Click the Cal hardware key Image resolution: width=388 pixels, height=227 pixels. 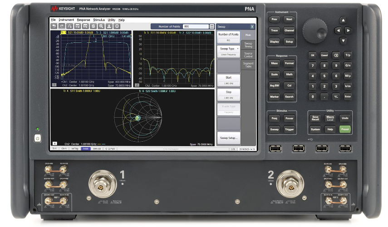point(289,85)
